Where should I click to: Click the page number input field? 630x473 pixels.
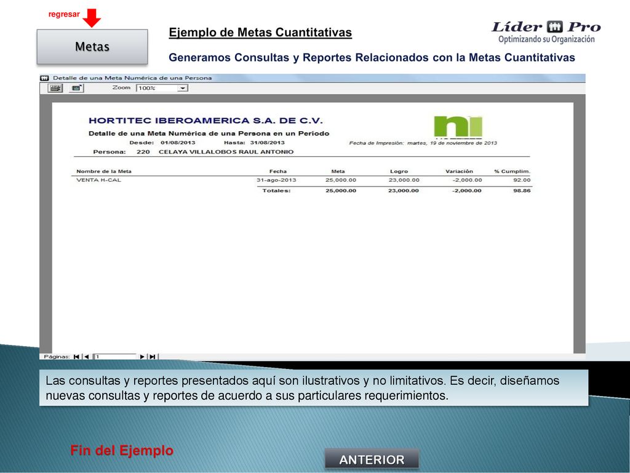click(115, 357)
